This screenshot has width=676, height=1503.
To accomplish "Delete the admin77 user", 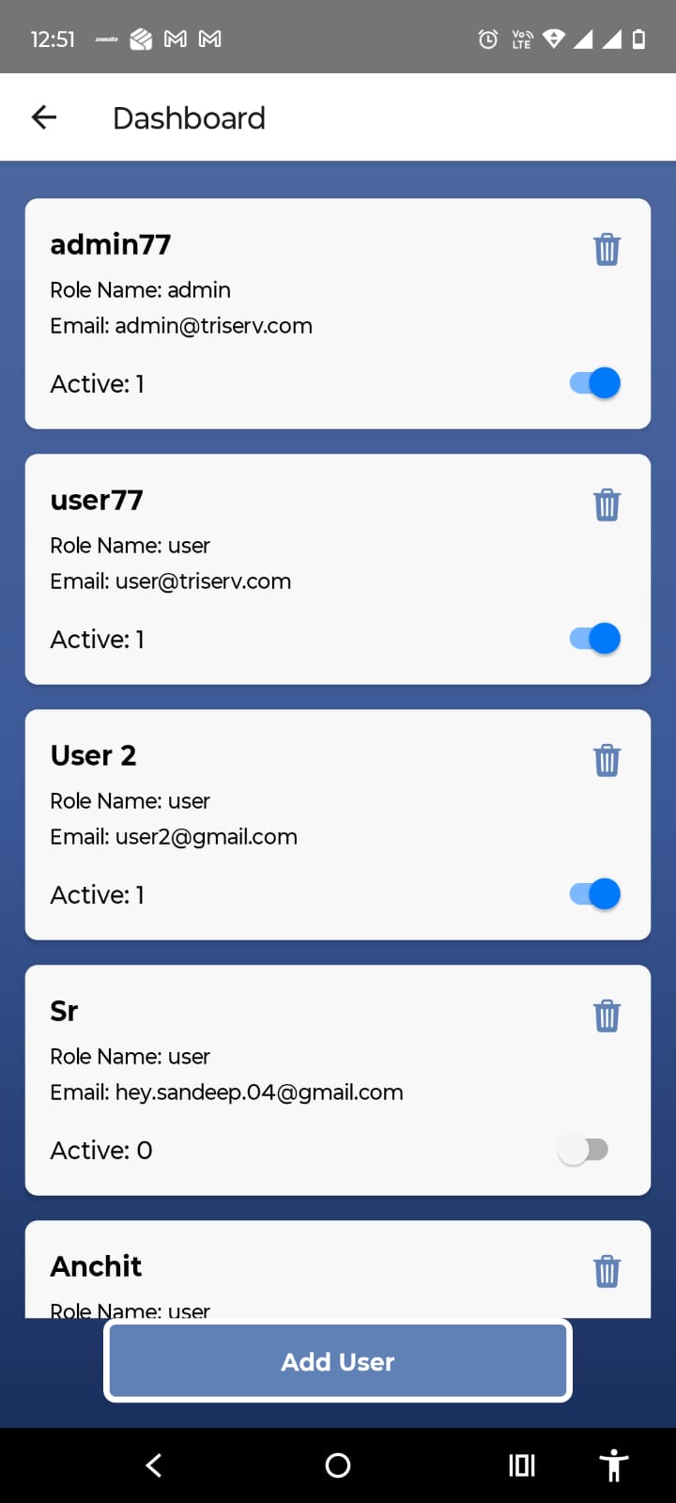I will tap(607, 249).
